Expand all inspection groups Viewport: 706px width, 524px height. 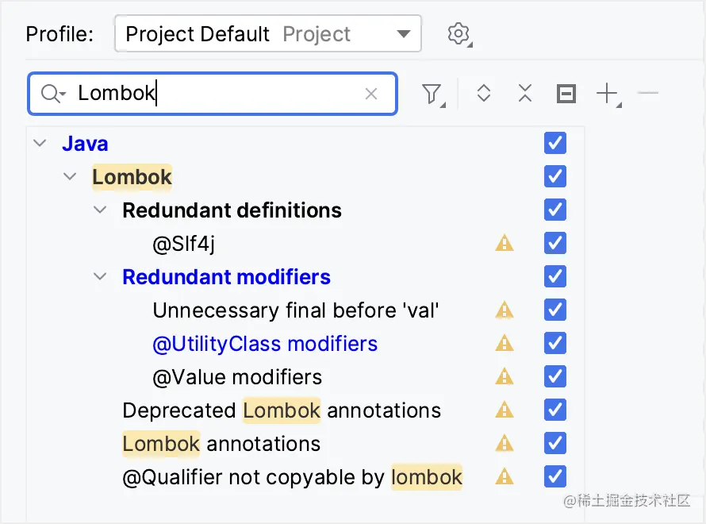pos(484,93)
